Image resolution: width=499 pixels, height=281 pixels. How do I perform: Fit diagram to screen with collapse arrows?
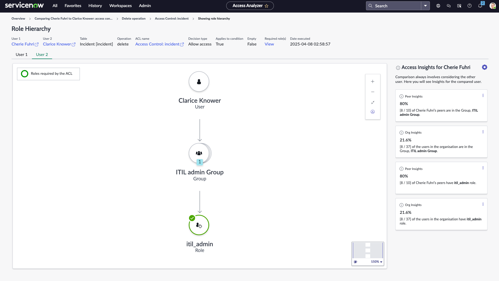coord(373,102)
